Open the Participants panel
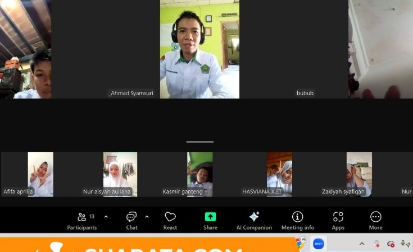 (x=82, y=220)
